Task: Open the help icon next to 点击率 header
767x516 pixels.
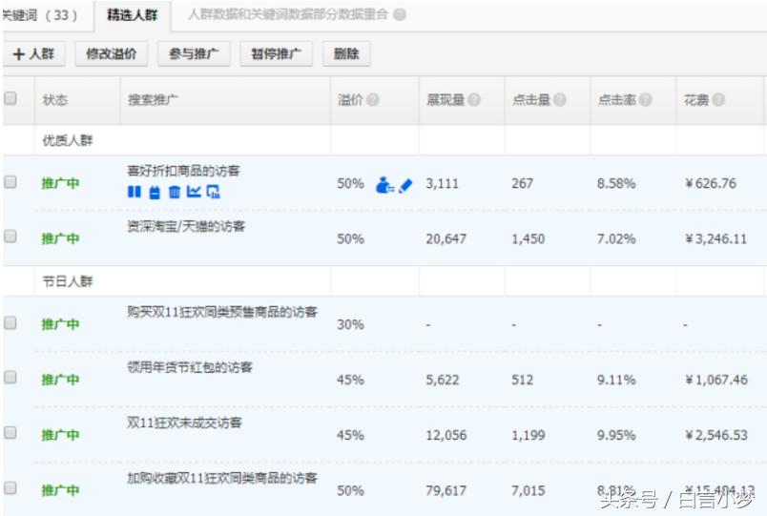Action: 645,100
